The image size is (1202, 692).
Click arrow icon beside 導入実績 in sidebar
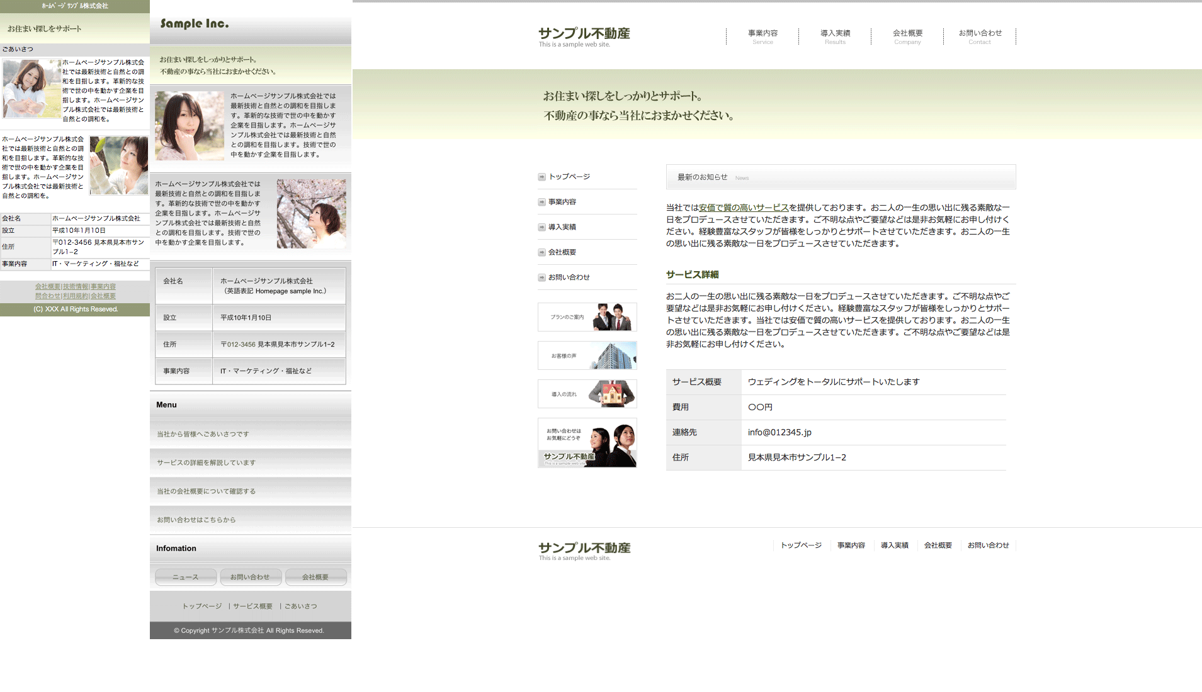(541, 227)
